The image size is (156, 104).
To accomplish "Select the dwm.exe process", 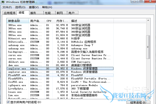I will pos(60,65).
